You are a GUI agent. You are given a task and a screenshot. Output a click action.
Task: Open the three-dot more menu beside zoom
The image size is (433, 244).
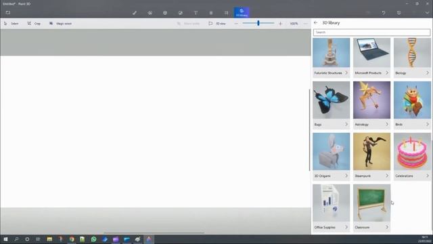(305, 24)
